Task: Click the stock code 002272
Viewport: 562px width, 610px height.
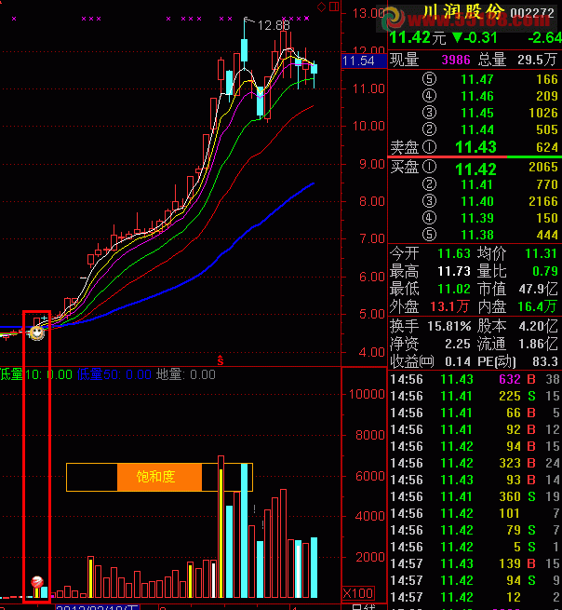Action: pyautogui.click(x=532, y=13)
